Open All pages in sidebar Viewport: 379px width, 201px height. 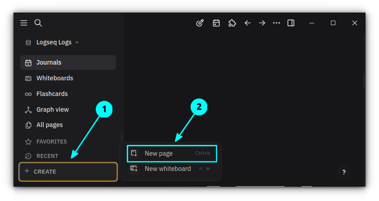[49, 125]
